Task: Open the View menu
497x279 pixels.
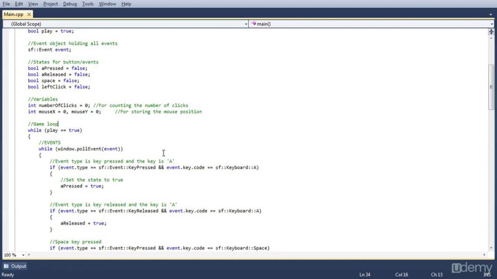Action: tap(33, 4)
